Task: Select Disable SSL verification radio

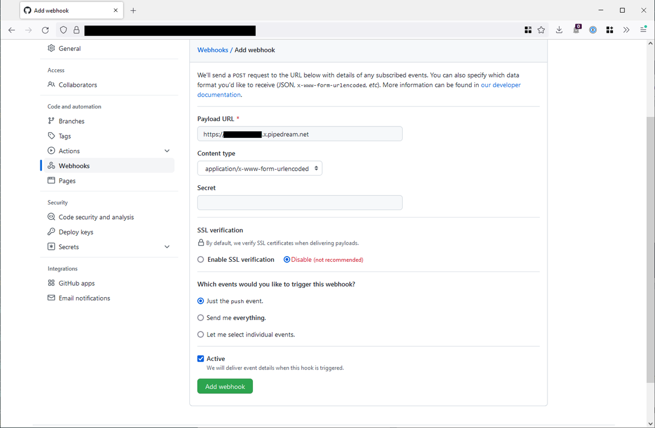Action: tap(287, 260)
